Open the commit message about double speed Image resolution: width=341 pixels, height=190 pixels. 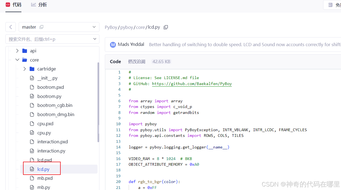tap(245, 45)
